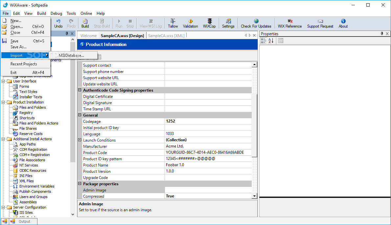
Task: Select NT Services tree item
Action: 29,165
